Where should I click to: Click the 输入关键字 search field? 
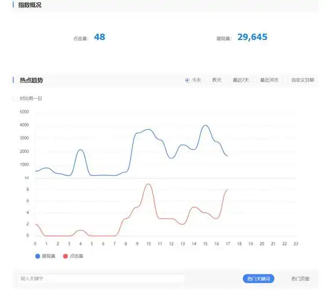point(101,278)
